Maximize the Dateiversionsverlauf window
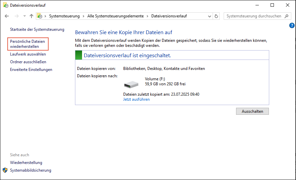The image size is (296, 180). tap(272, 5)
